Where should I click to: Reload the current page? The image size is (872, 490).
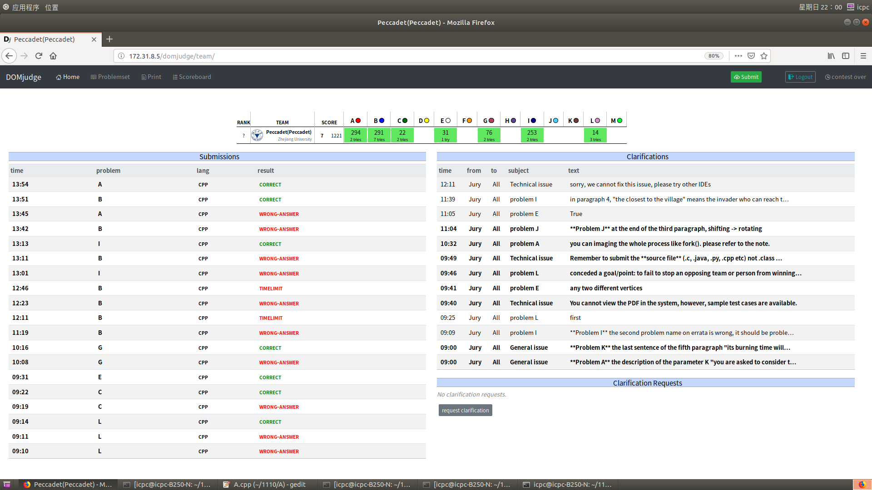[x=39, y=56]
